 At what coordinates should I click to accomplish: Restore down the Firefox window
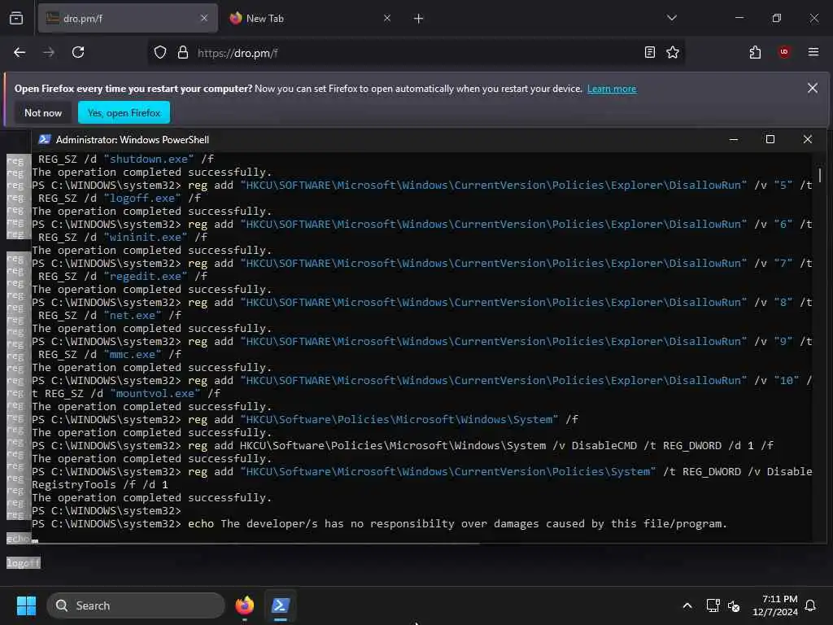776,18
